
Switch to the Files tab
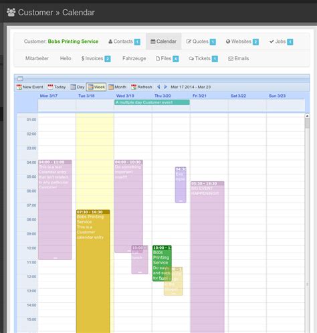pos(167,58)
